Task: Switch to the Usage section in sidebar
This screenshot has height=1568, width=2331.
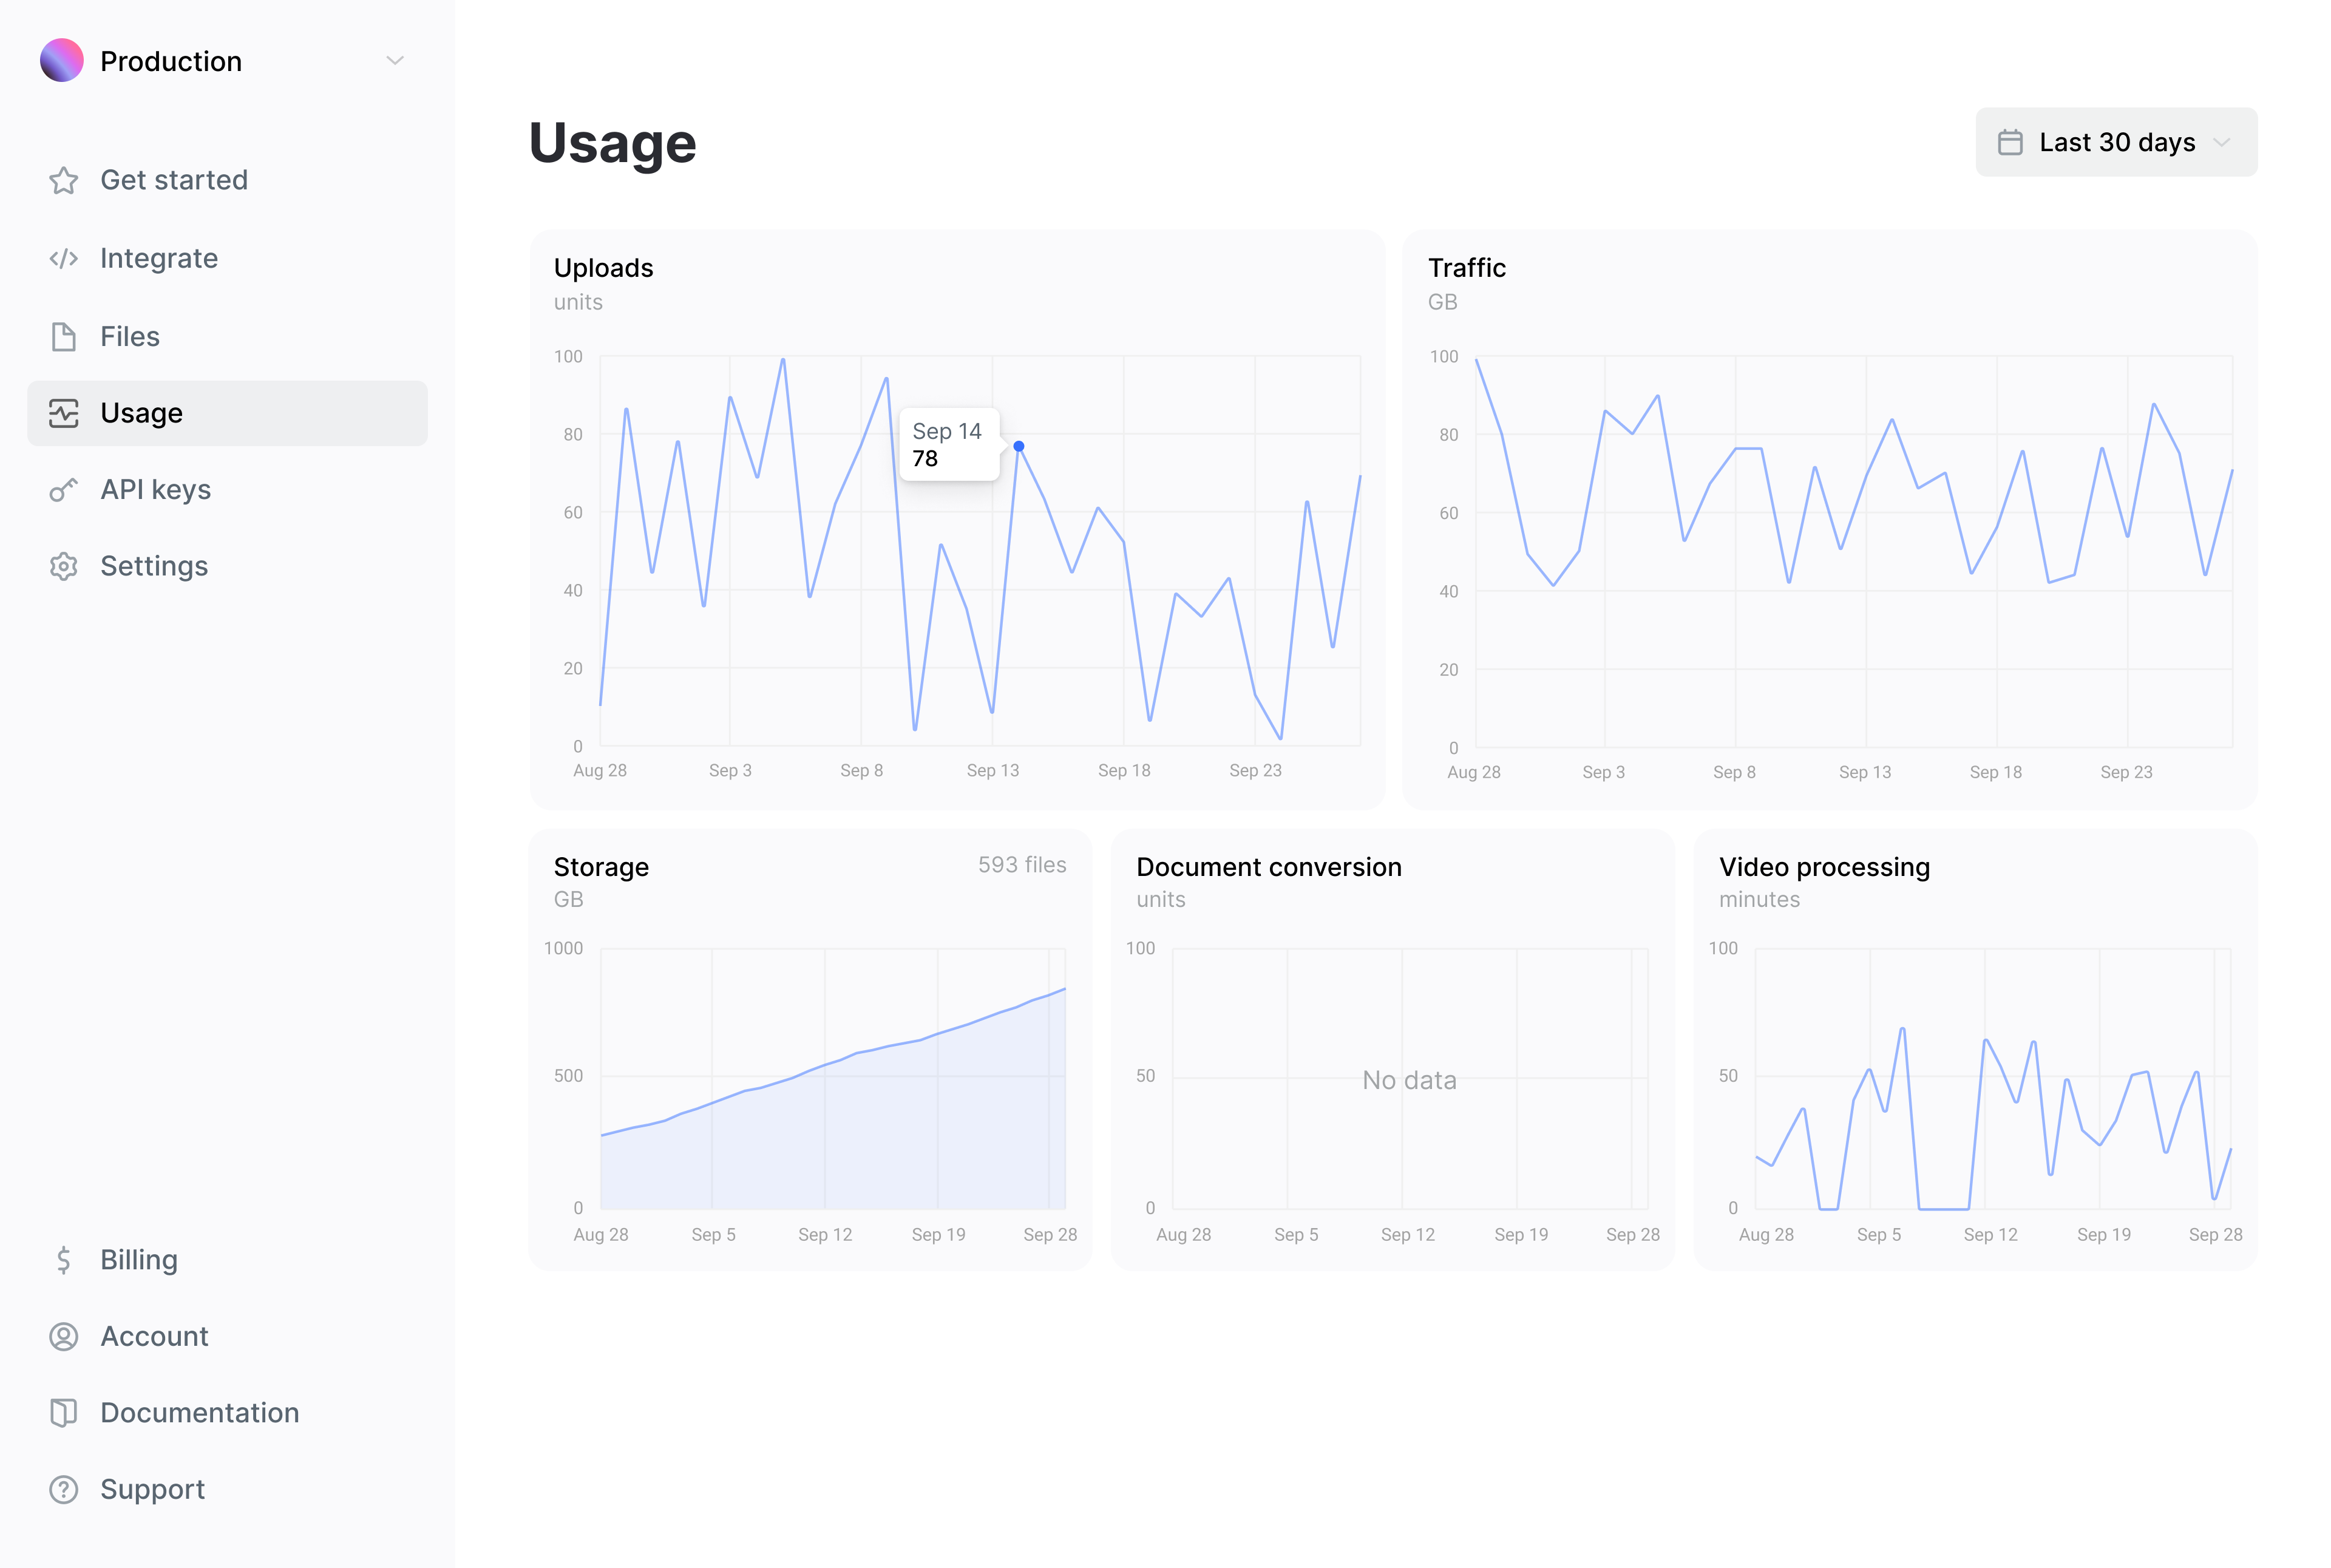Action: coord(141,413)
